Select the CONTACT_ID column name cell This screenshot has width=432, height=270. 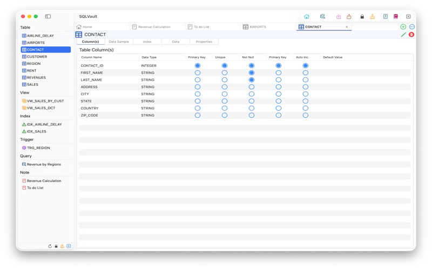point(92,65)
